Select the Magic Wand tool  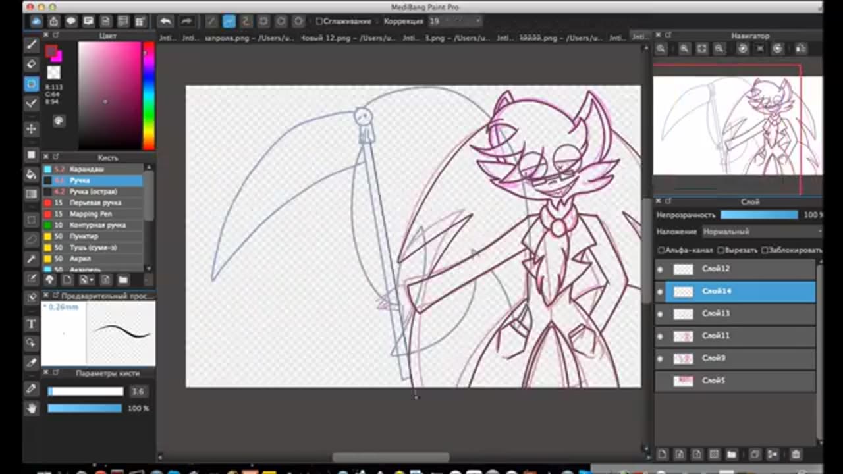pyautogui.click(x=31, y=259)
